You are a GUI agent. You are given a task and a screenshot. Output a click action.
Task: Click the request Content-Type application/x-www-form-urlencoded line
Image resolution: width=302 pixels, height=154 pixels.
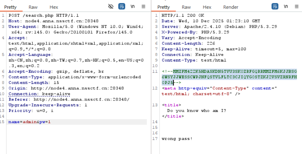point(75,77)
